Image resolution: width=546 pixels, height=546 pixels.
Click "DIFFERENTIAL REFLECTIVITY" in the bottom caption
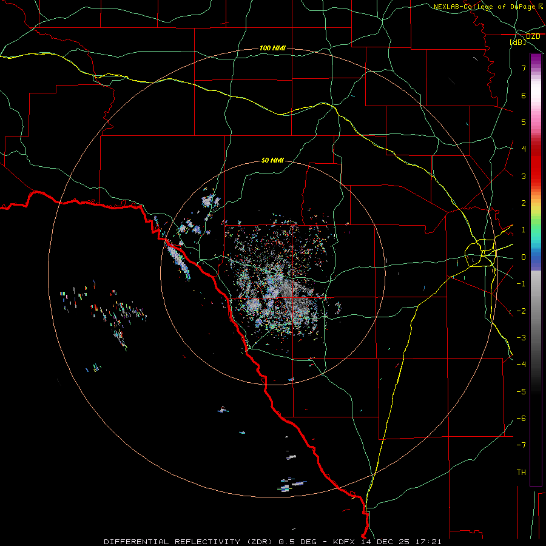pos(172,542)
